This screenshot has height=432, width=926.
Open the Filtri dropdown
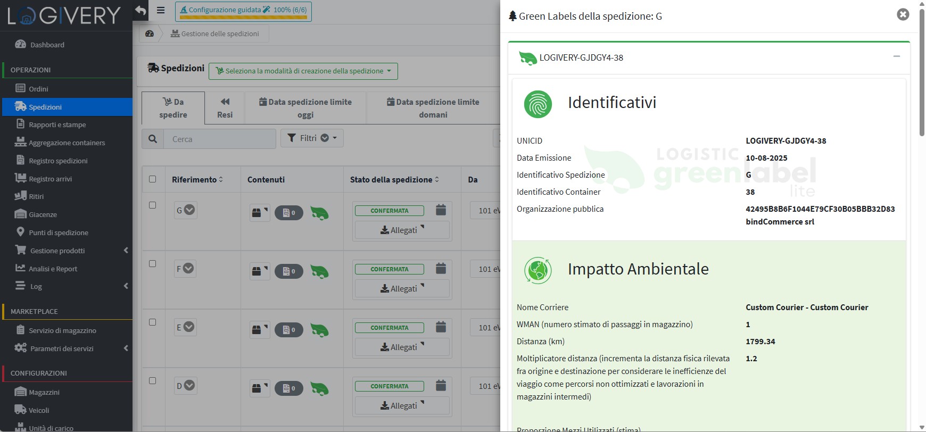312,138
